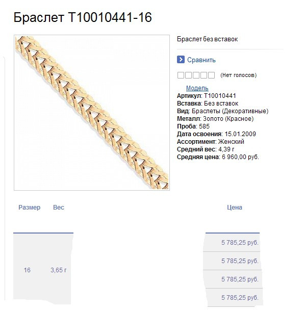Select the fourth 5 785,25 руб. price row
The image size is (304, 310).
[x=234, y=298]
